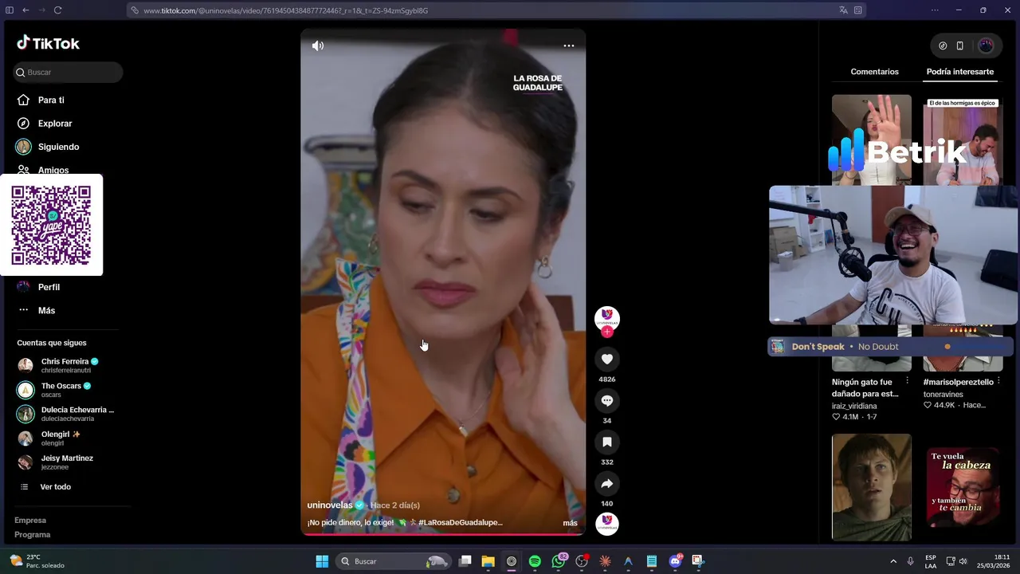Screen dimensions: 1020x574
Task: Seek on the red video progress bar
Action: [443, 534]
